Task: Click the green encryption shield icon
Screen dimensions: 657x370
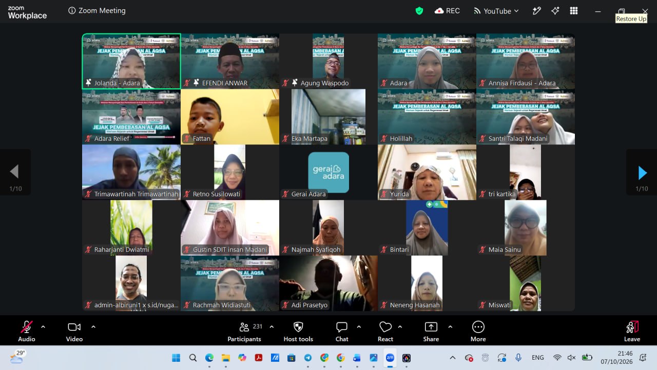Action: 419,11
